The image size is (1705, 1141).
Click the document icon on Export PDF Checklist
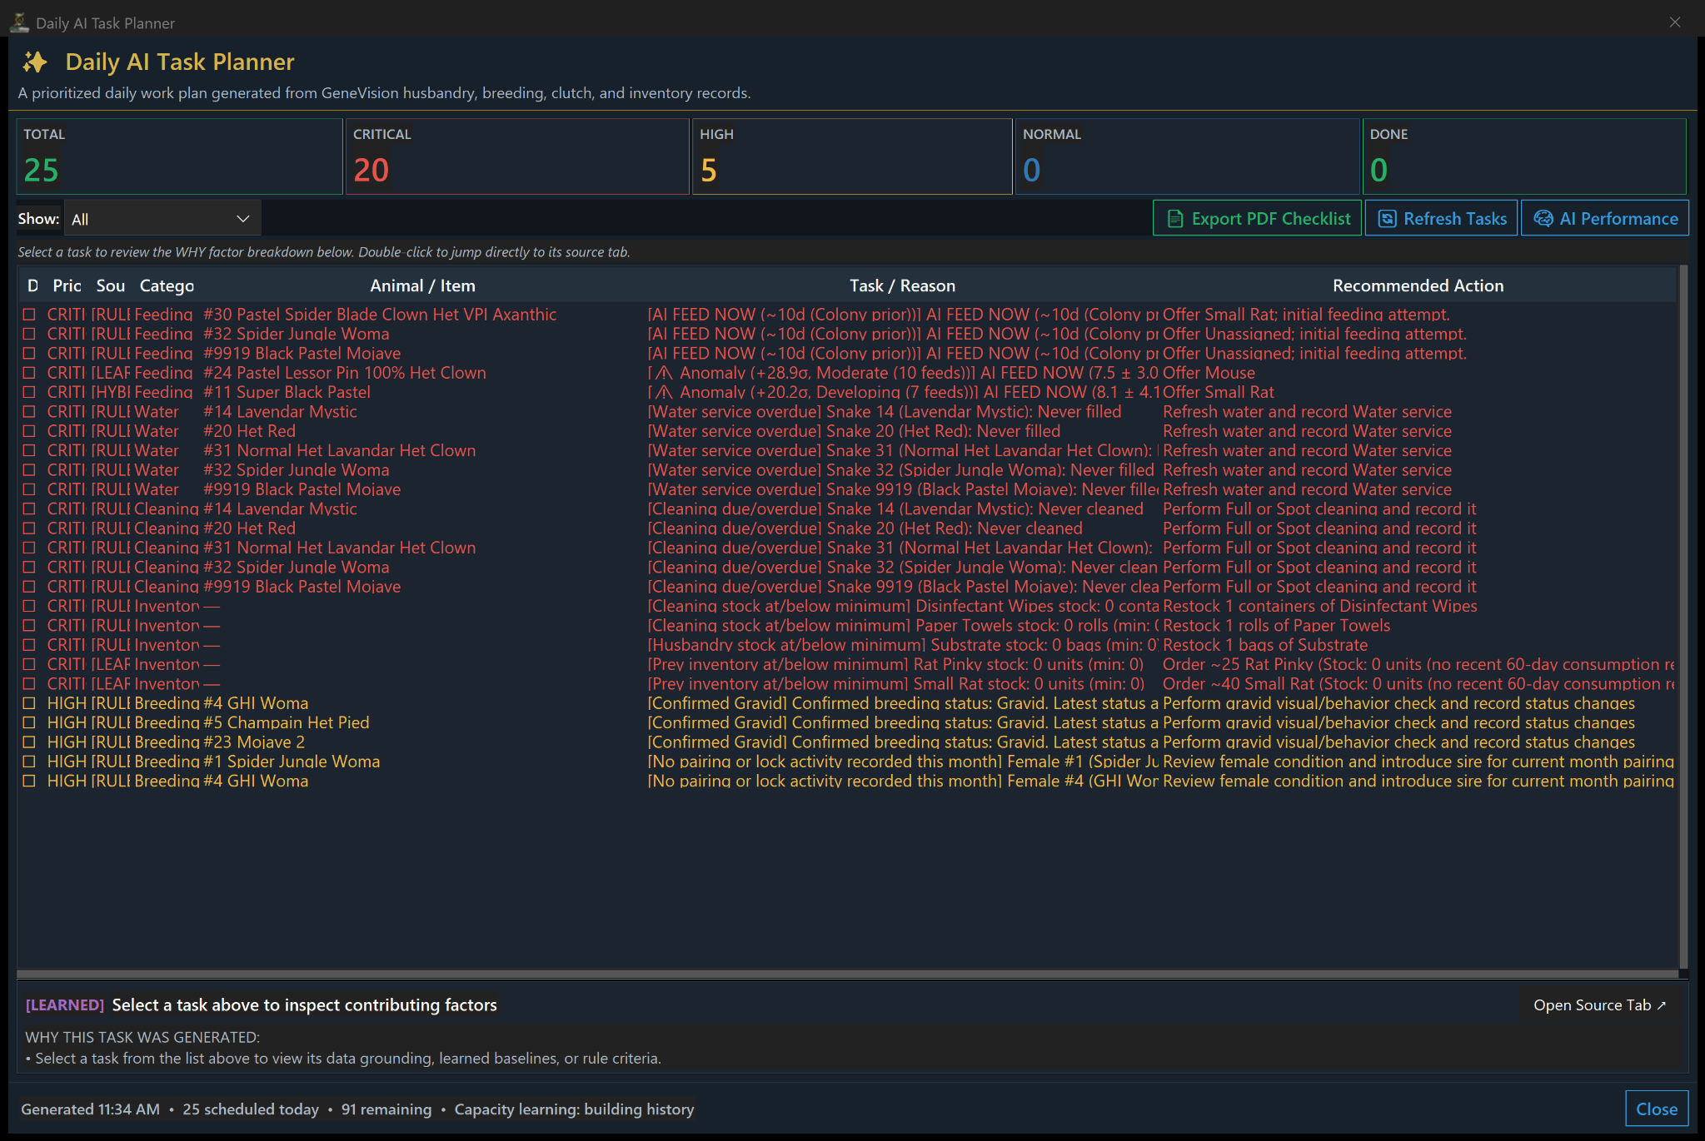[1175, 219]
